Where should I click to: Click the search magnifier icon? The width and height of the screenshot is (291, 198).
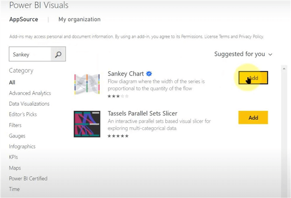coord(58,54)
